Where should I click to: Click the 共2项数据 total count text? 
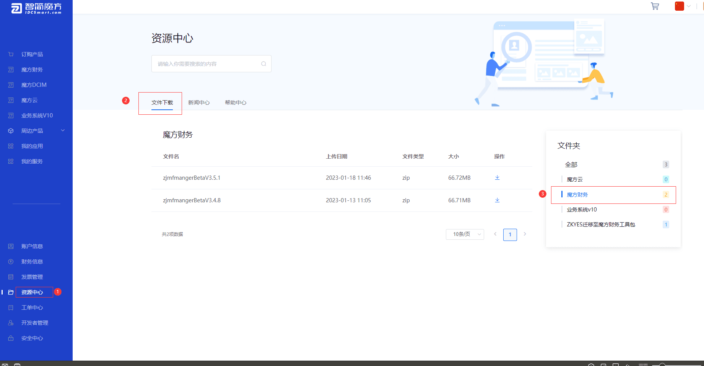coord(172,234)
